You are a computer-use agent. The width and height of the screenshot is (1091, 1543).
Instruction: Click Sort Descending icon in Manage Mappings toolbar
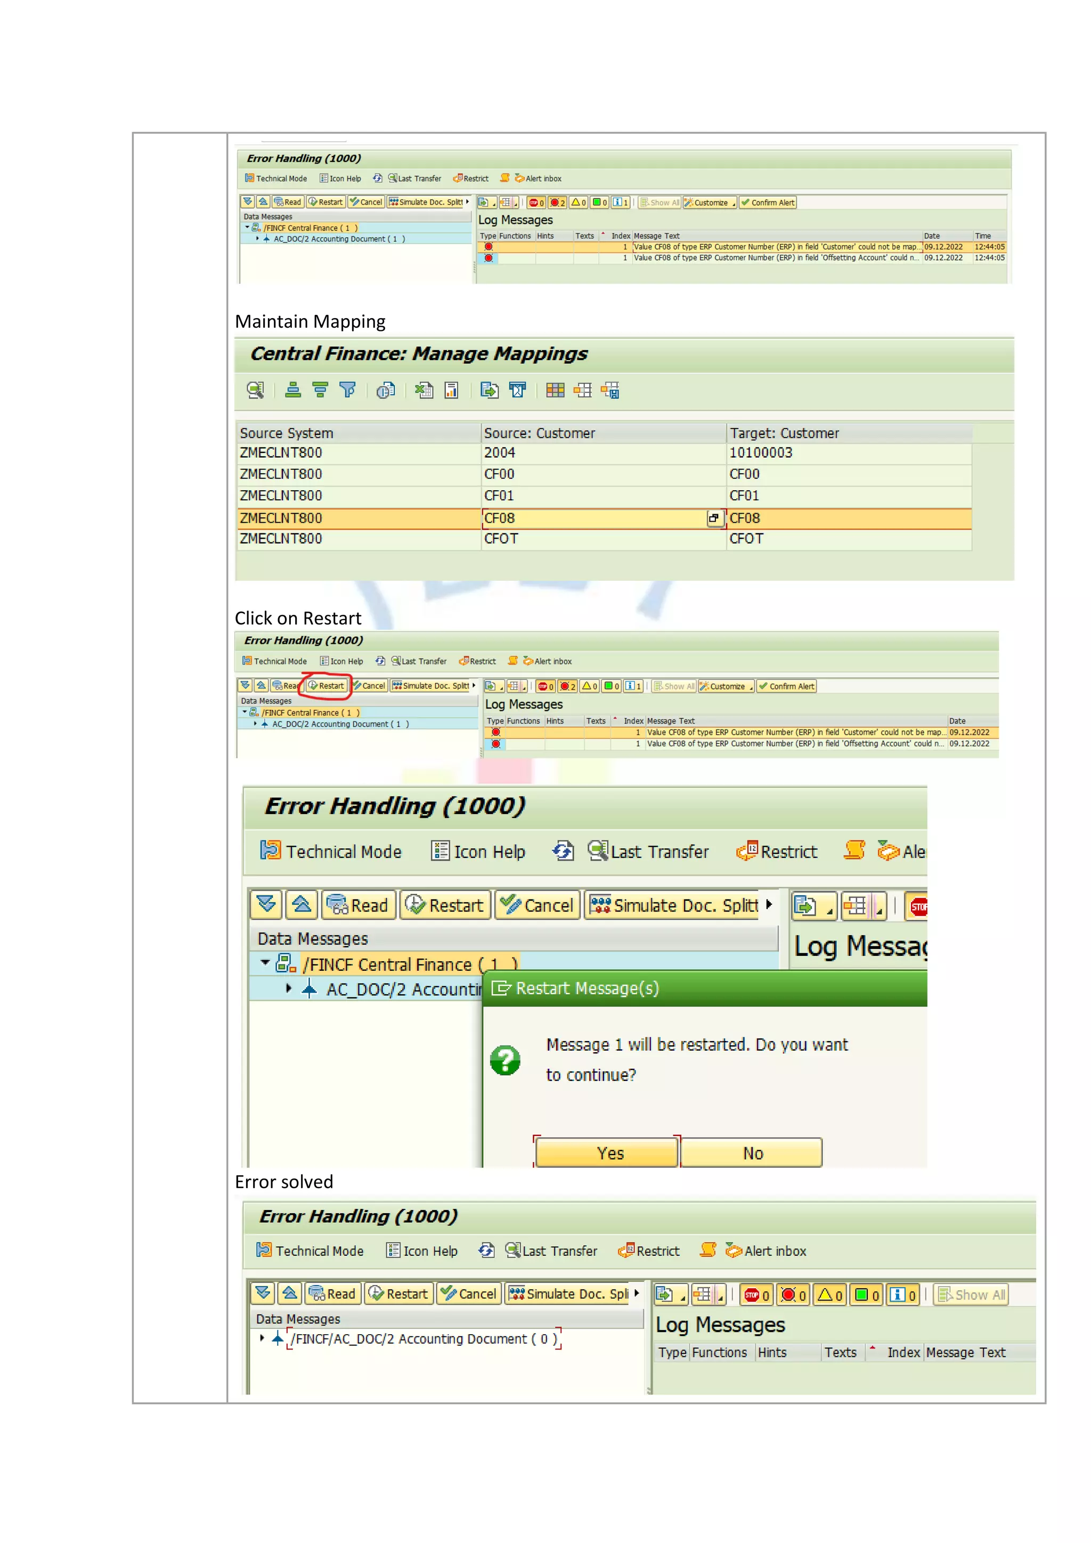tap(321, 390)
